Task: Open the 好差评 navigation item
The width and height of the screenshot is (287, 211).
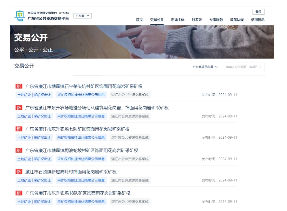Action: 197,20
